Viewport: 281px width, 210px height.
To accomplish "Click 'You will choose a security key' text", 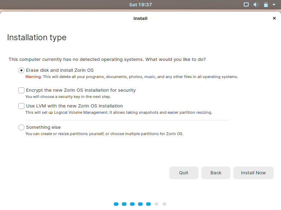I will point(68,97).
